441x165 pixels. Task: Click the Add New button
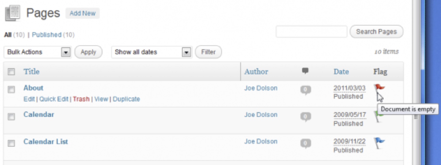pyautogui.click(x=82, y=13)
